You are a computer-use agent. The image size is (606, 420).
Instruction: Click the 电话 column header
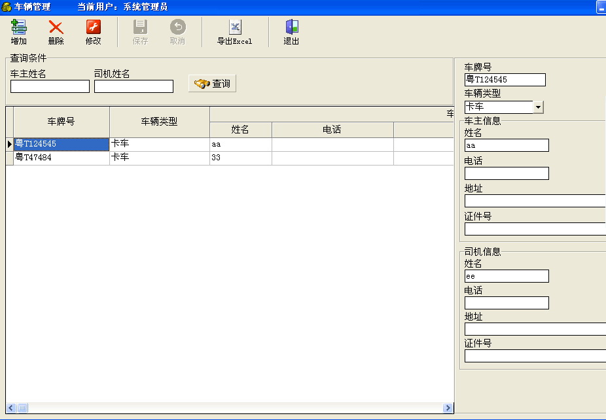point(332,130)
